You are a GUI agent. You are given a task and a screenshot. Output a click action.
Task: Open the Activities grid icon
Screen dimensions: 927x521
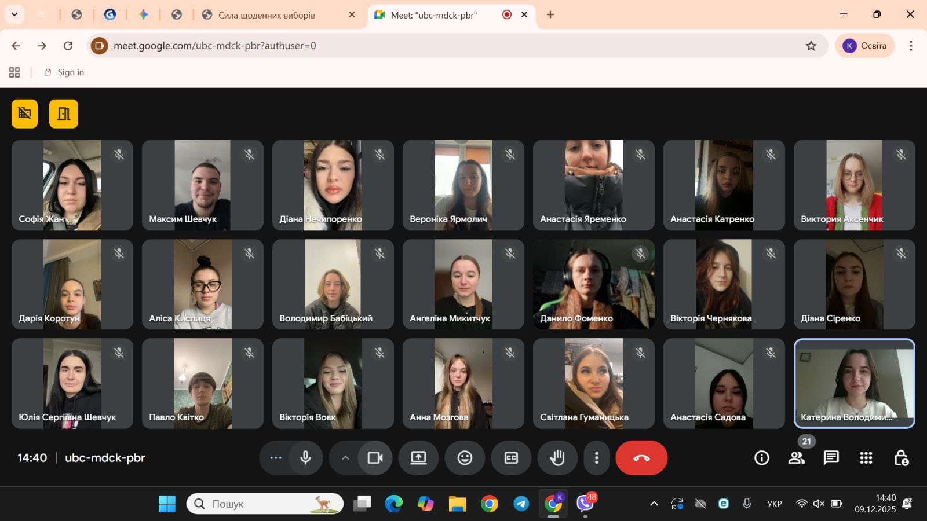click(x=866, y=458)
